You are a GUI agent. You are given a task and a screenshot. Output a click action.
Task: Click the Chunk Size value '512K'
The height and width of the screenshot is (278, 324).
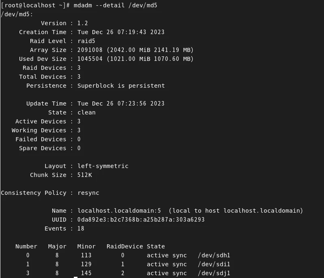click(x=84, y=175)
